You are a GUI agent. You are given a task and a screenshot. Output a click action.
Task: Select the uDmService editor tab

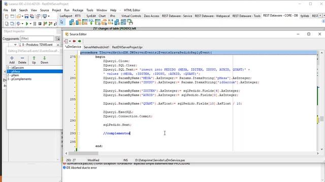[x=73, y=47]
